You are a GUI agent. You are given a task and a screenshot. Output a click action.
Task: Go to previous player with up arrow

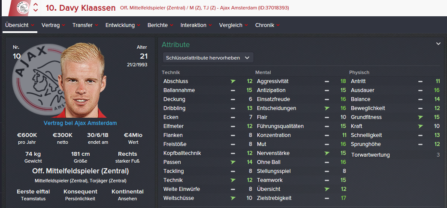point(36,5)
